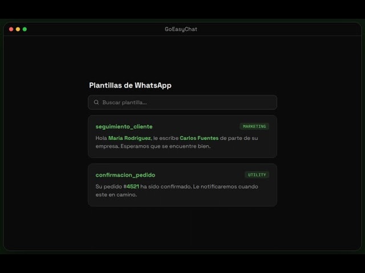Click the Plantillas de WhatsApp heading
This screenshot has height=273, width=365.
[131, 85]
